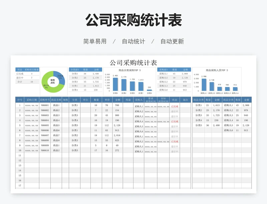This screenshot has width=267, height=204.
Task: Select the 商品采购人员TOP 5 chart title
Action: click(217, 70)
